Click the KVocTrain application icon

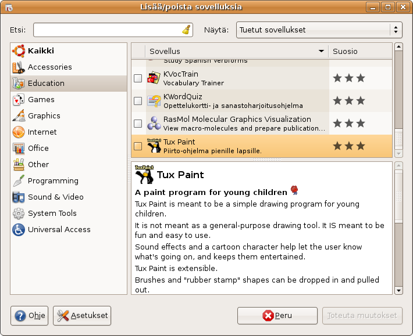pos(154,78)
